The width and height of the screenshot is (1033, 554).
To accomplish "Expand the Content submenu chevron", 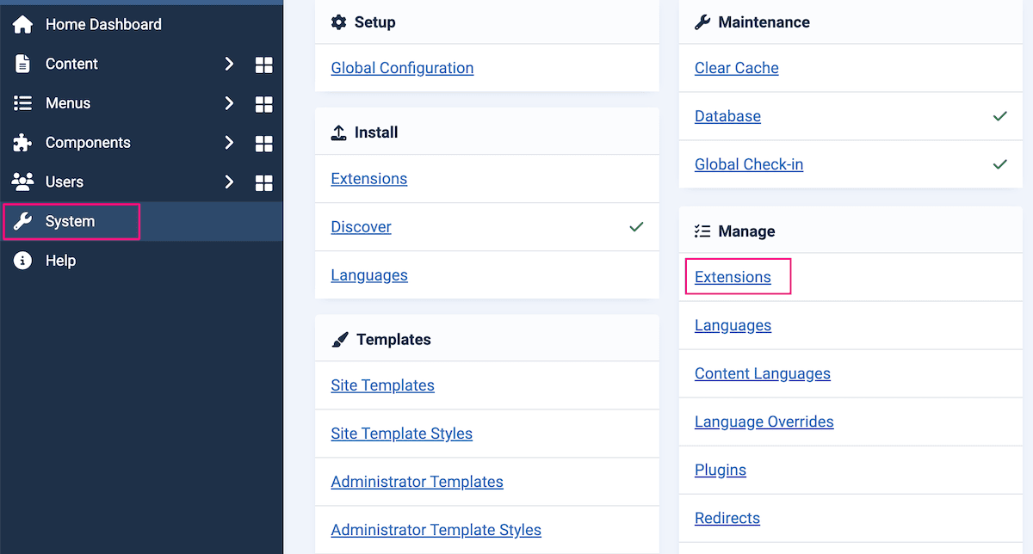I will pos(230,64).
